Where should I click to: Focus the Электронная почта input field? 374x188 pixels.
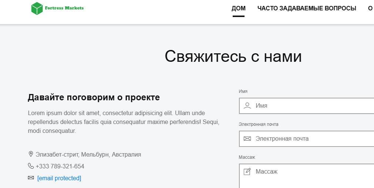click(x=311, y=139)
